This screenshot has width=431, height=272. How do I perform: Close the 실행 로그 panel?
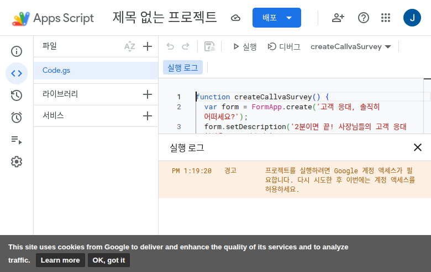pos(418,147)
